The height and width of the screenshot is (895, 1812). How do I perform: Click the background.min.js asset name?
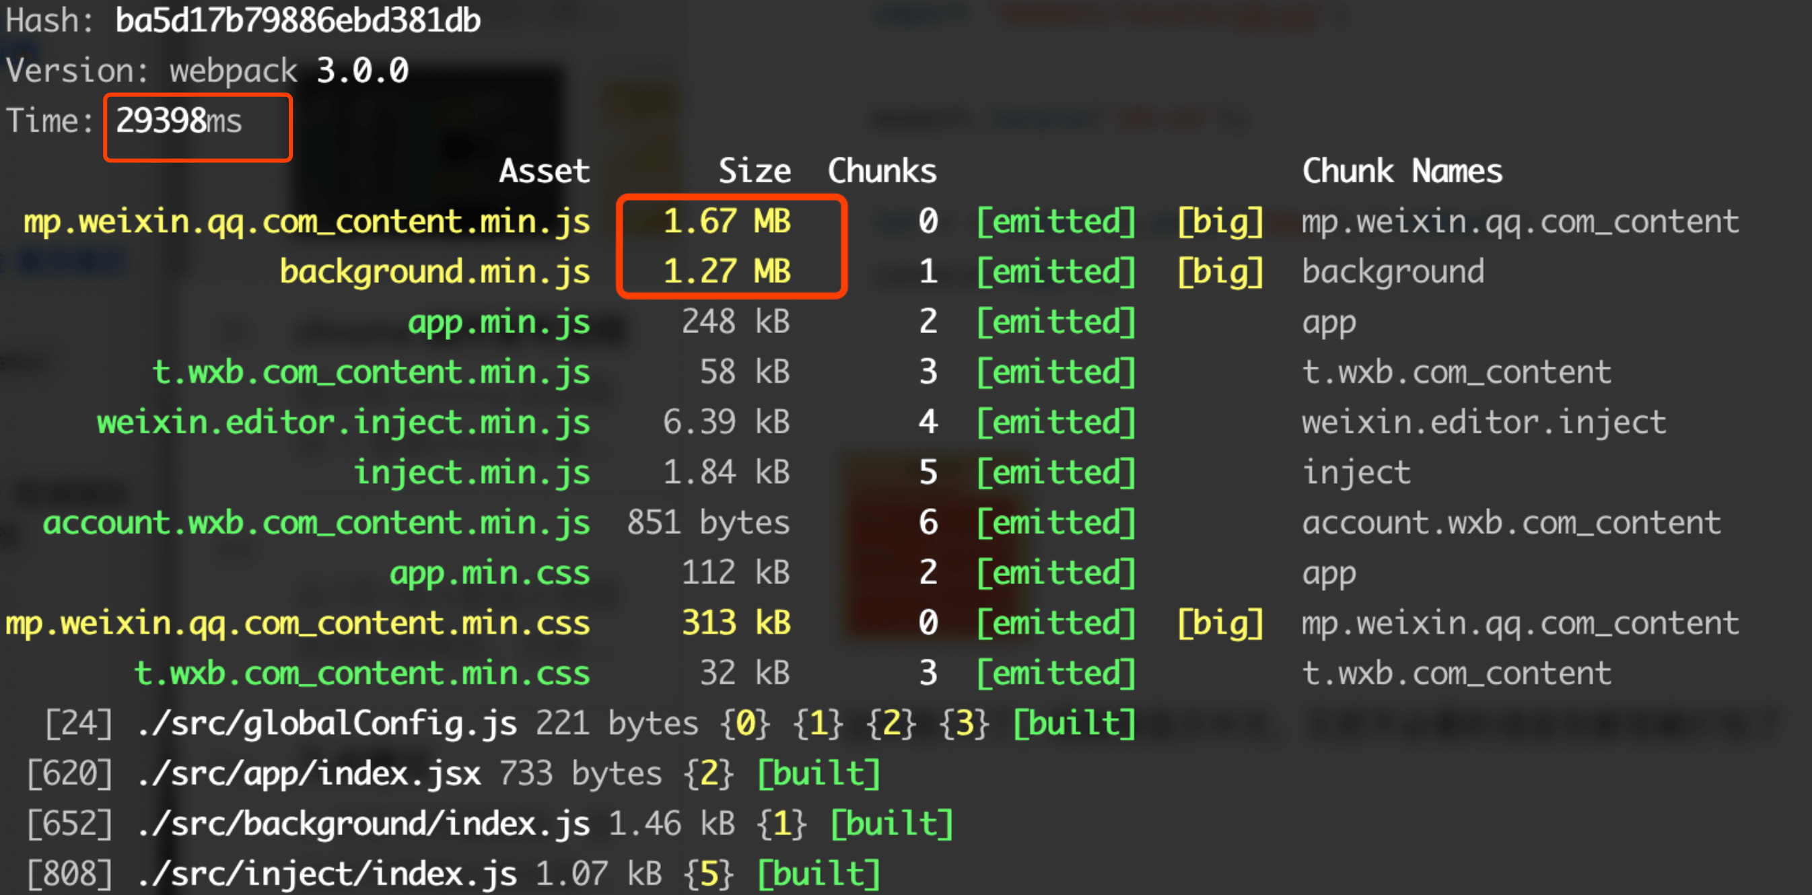(x=435, y=272)
